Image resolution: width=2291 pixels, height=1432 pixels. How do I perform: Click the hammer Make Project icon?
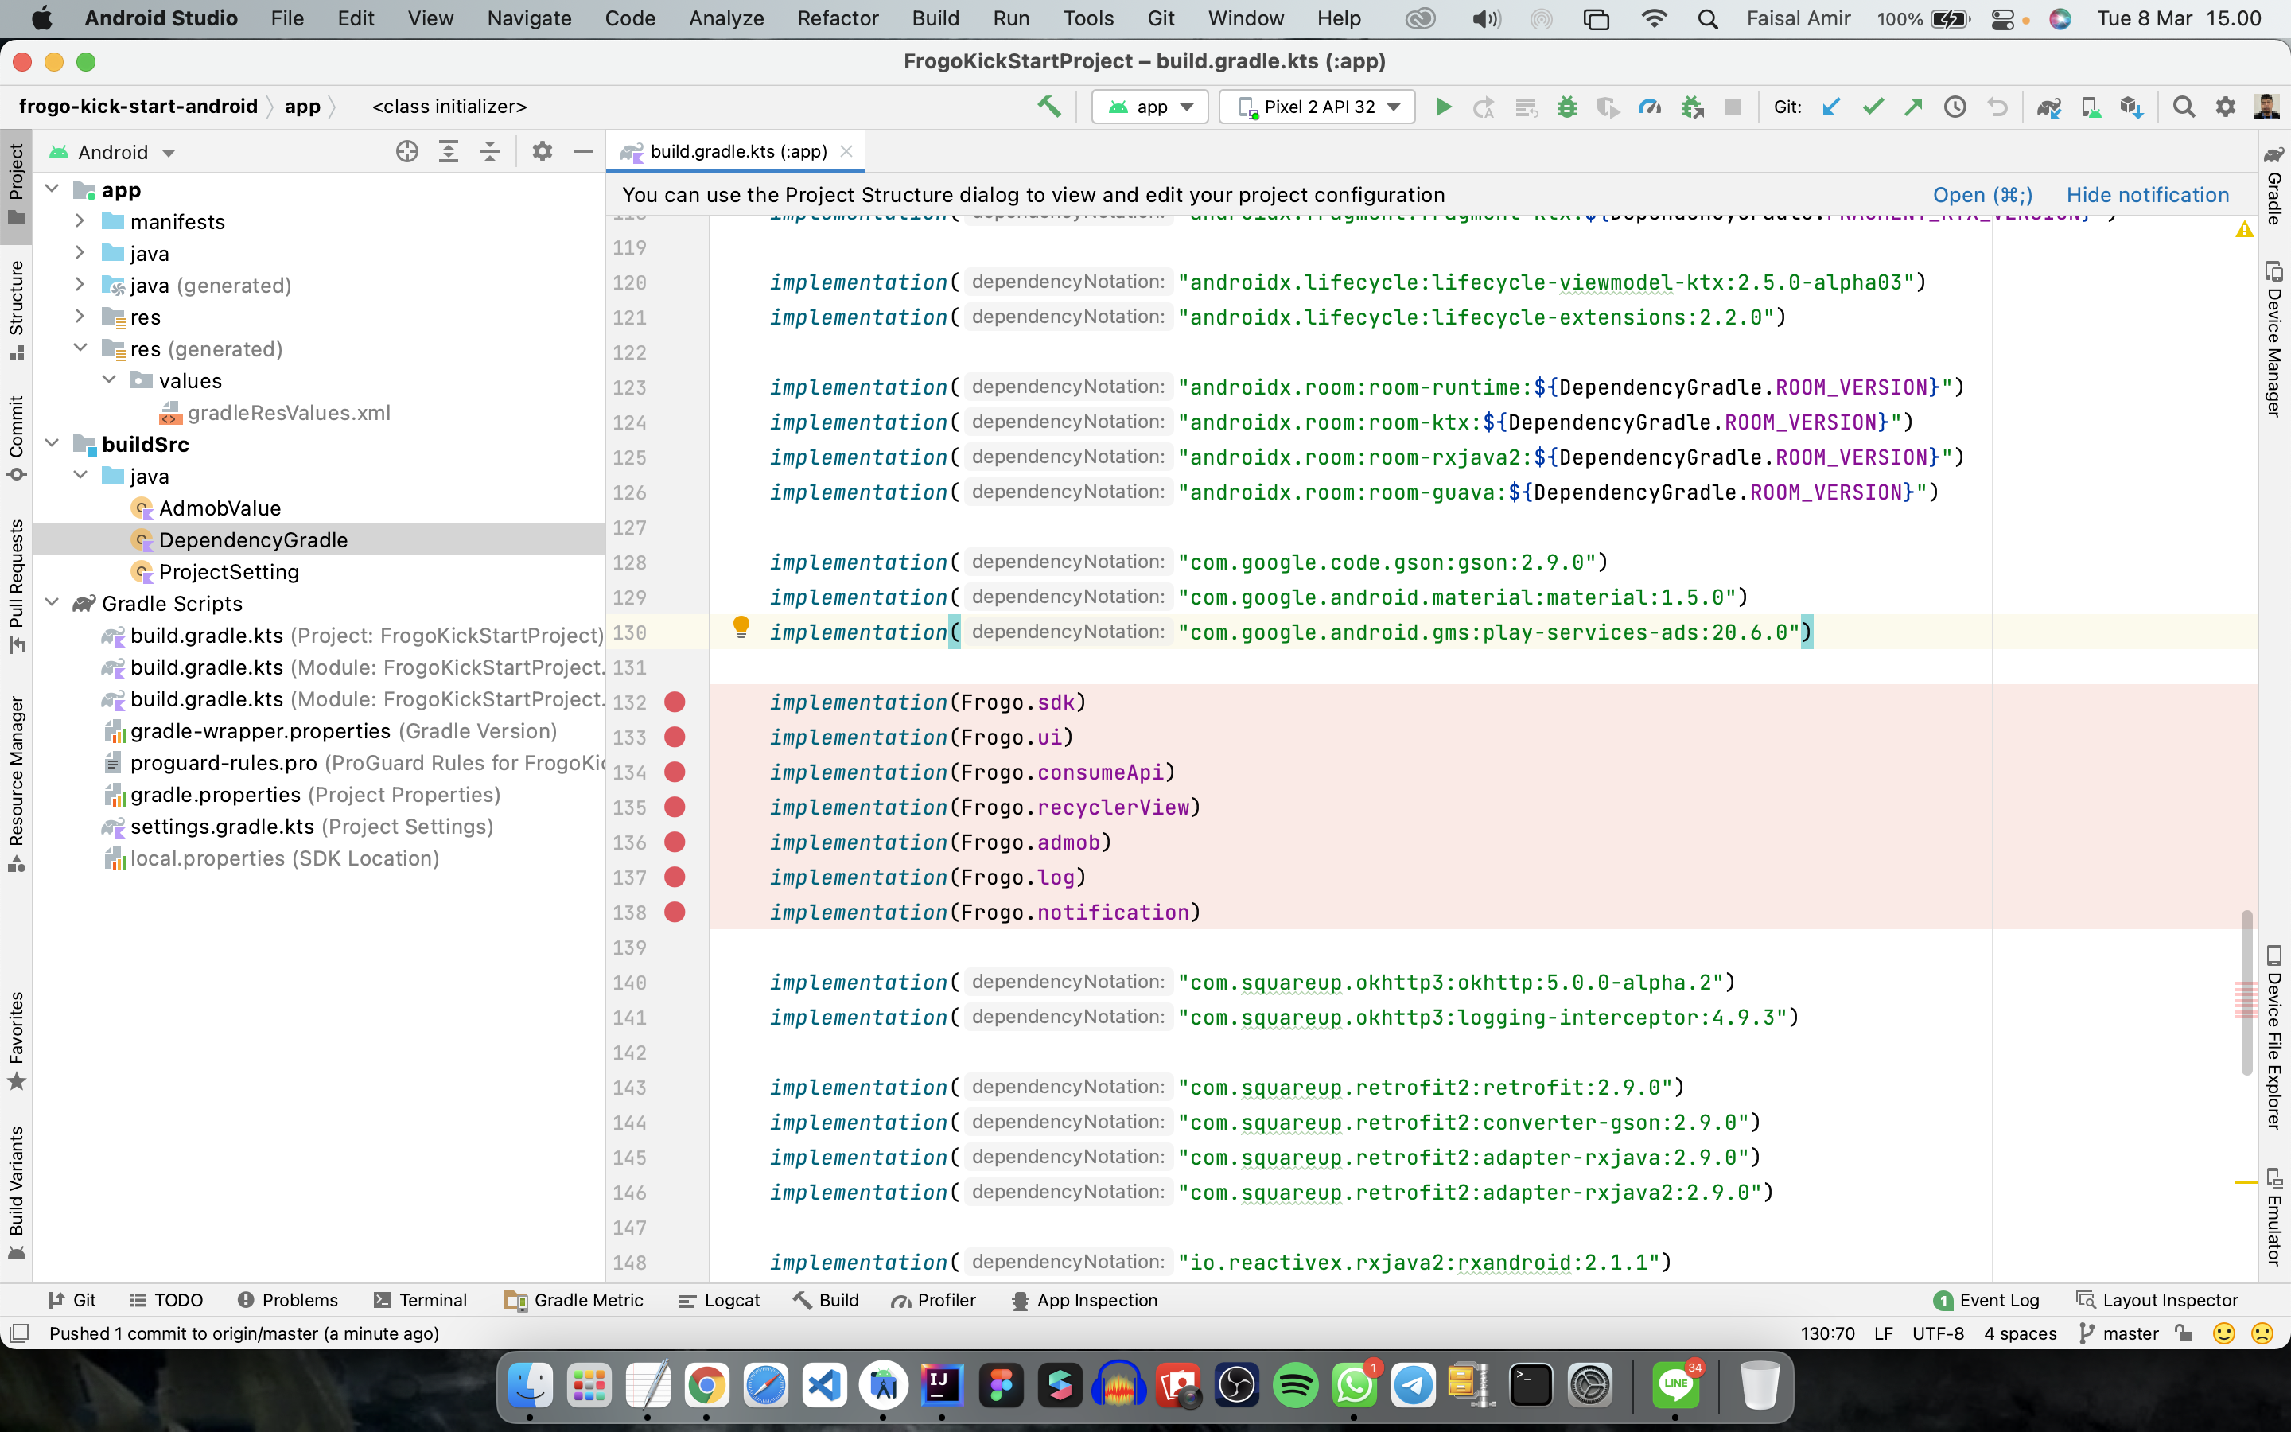click(x=1048, y=107)
